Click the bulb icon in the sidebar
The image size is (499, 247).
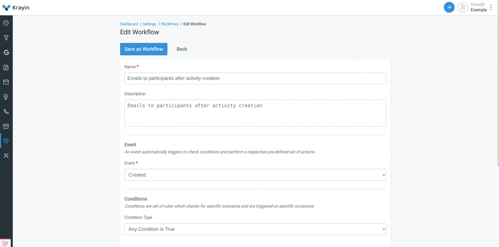pyautogui.click(x=6, y=97)
